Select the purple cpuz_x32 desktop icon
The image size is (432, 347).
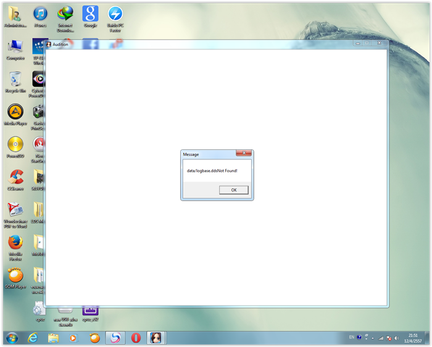pos(90,314)
